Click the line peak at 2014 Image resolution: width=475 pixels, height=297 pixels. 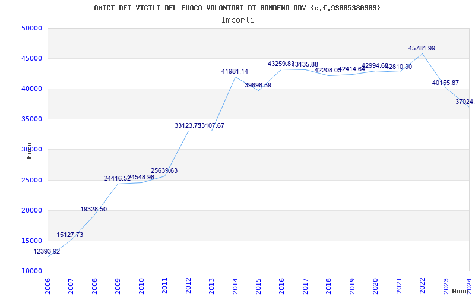click(235, 77)
